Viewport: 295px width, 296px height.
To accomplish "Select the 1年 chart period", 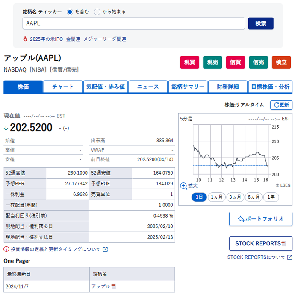I will 271,197.
